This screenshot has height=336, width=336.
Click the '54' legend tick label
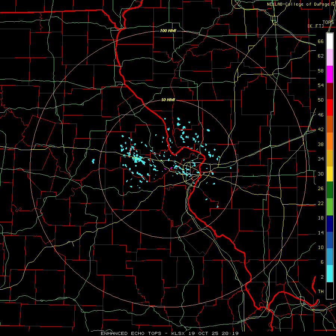321,85
